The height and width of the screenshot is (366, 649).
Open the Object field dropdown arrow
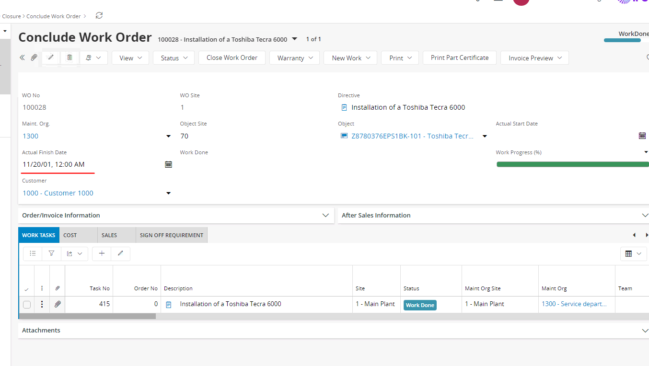tap(485, 137)
